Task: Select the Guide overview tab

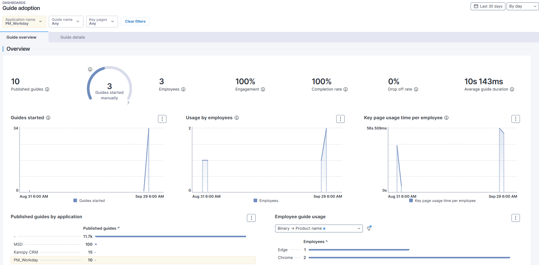Action: [21, 37]
